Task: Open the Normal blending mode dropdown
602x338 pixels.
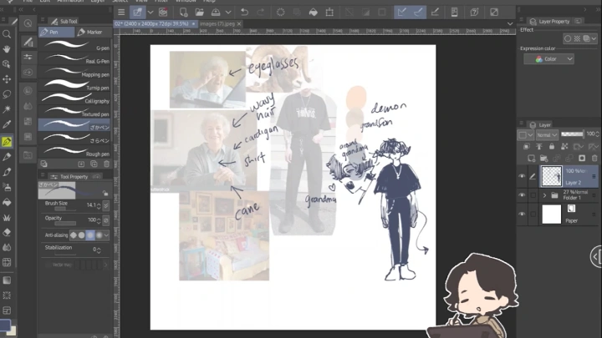Action: click(x=547, y=135)
